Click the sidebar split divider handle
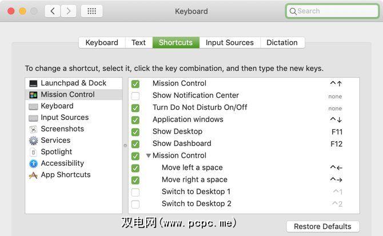The width and height of the screenshot is (383, 236). (125, 145)
